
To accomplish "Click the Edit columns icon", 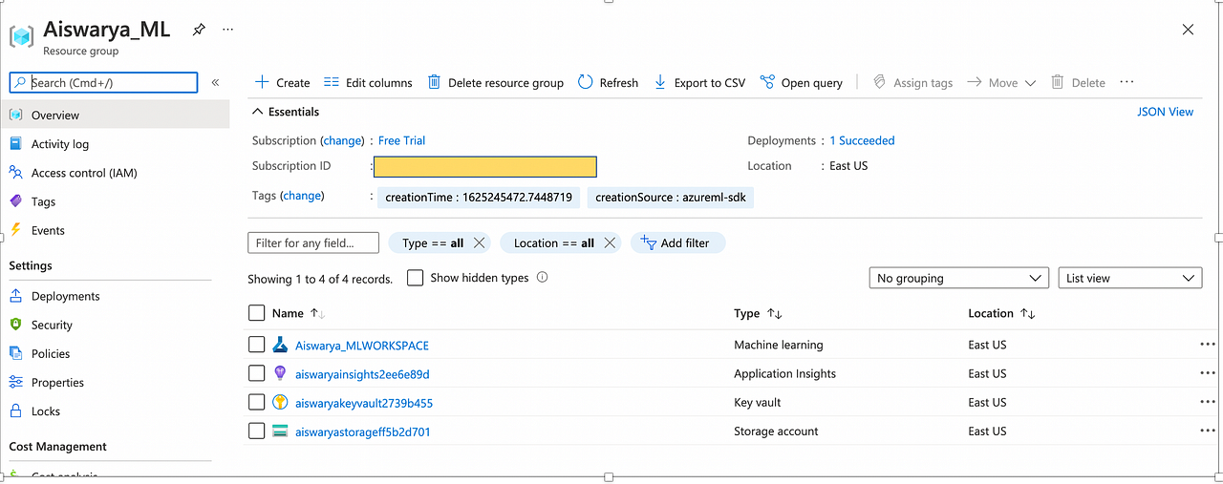I will (x=332, y=83).
